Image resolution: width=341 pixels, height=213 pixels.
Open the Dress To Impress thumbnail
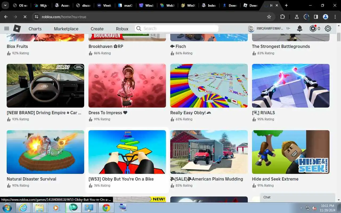(127, 86)
